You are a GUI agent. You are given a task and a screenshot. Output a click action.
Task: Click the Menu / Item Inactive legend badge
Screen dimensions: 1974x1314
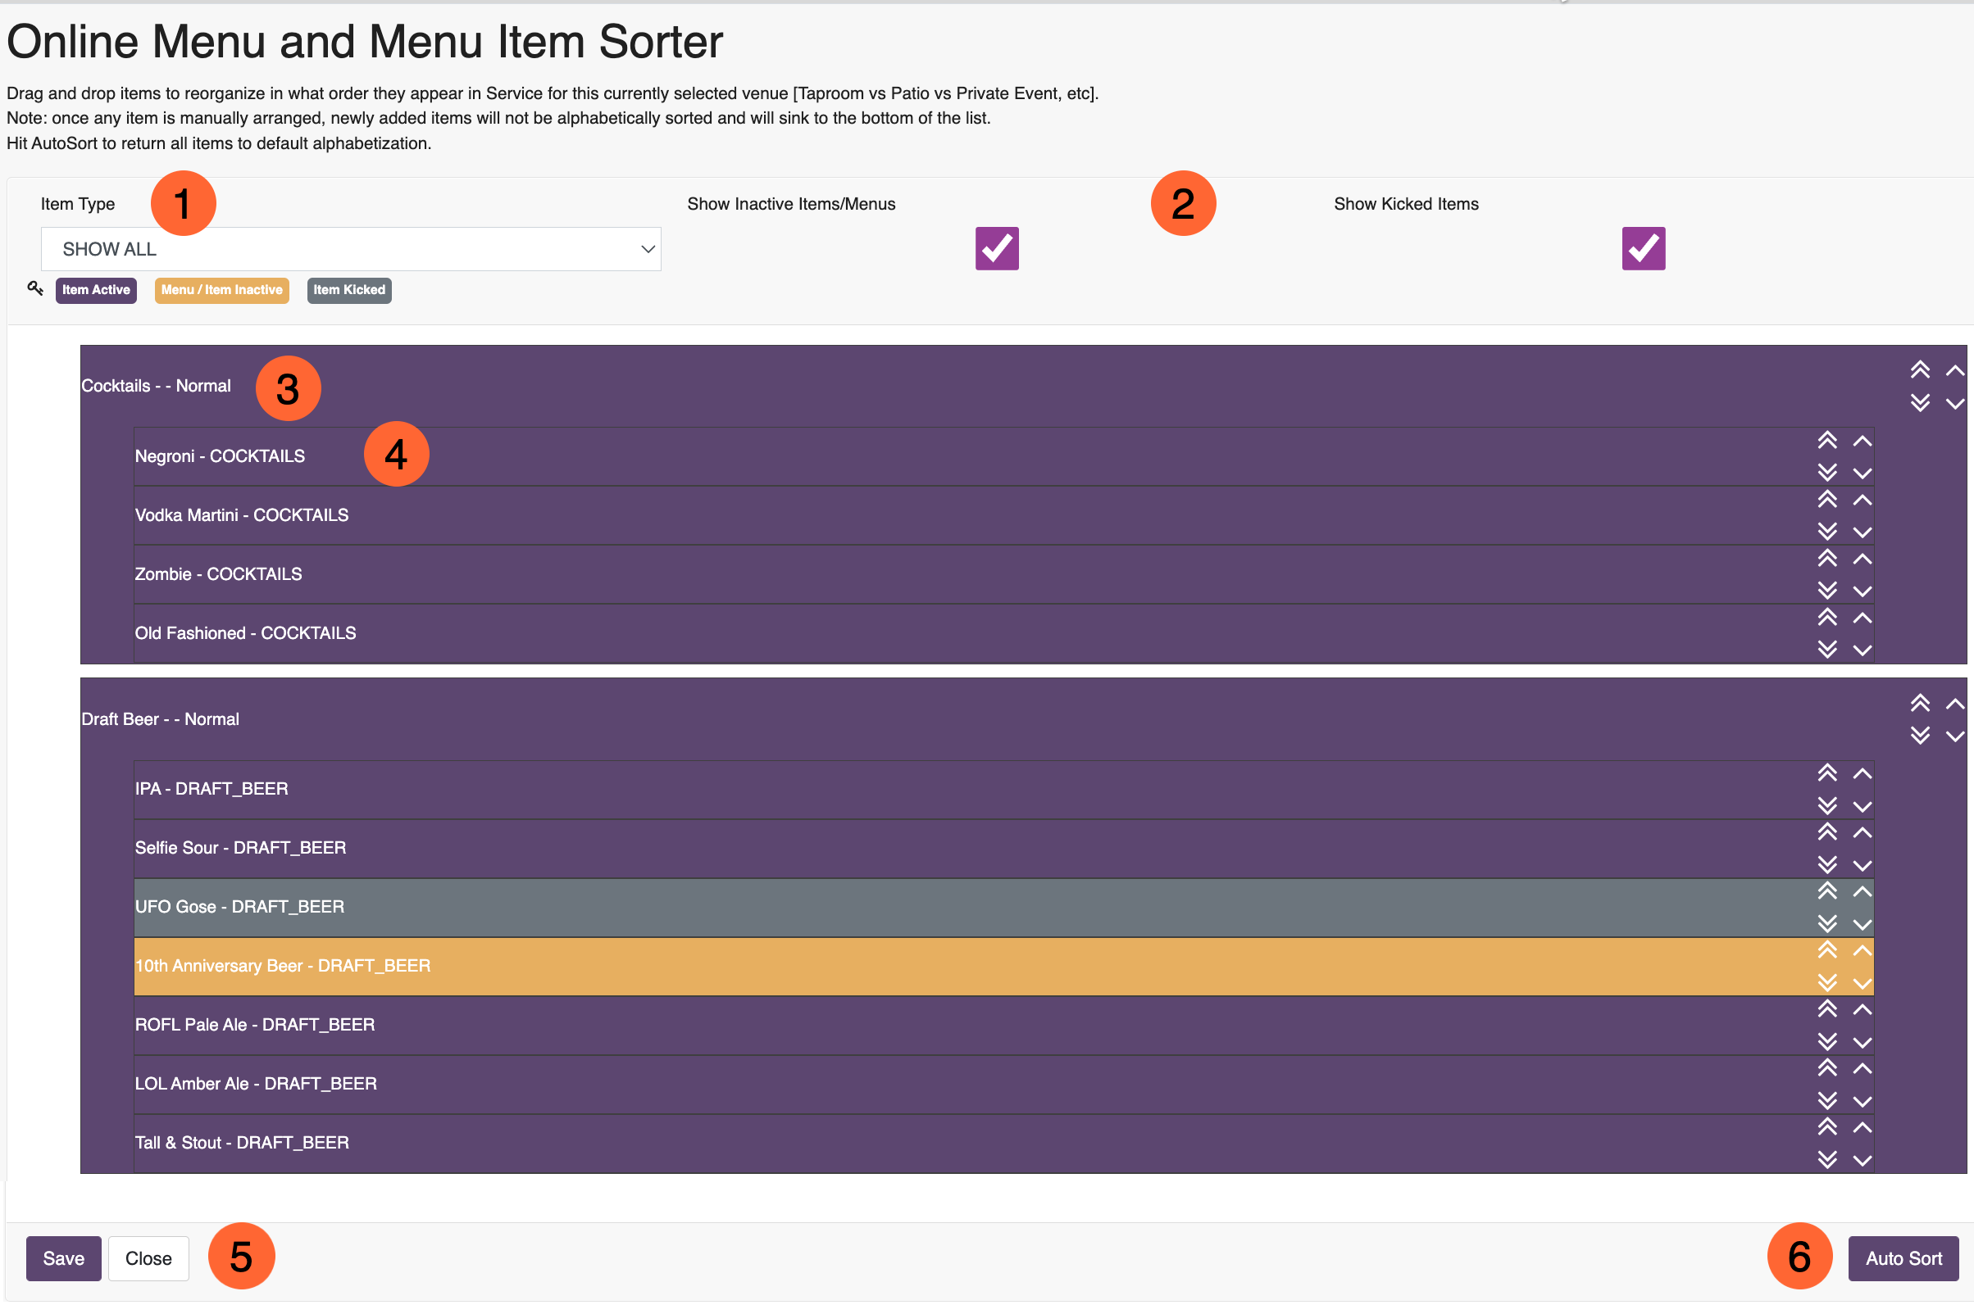(x=222, y=290)
